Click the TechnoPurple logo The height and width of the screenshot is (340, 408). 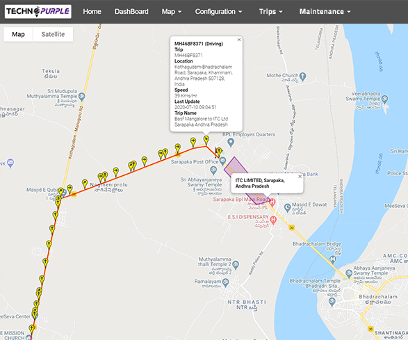[x=38, y=11]
